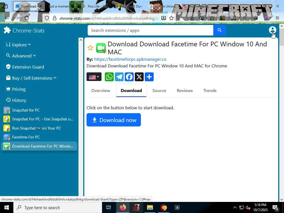Share the page on Facebook
This screenshot has height=213, width=284.
pyautogui.click(x=129, y=77)
